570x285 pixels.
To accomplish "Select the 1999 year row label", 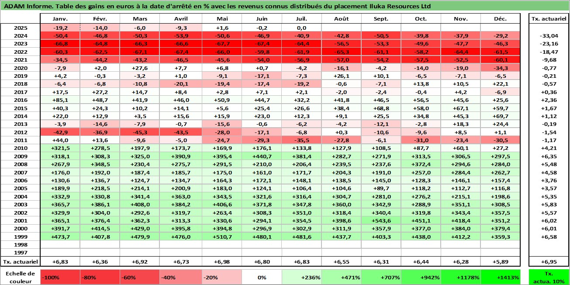I will coord(21,236).
